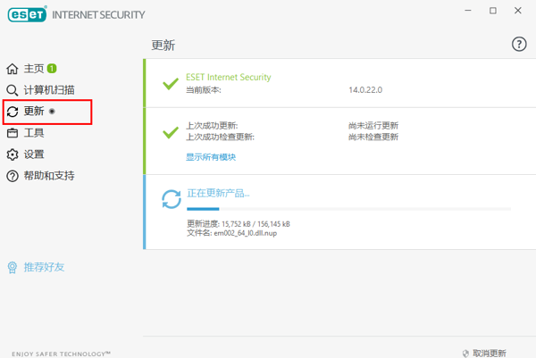536x358 pixels.
Task: Click the green checkmark beside ESET Internet Security
Action: click(x=170, y=84)
